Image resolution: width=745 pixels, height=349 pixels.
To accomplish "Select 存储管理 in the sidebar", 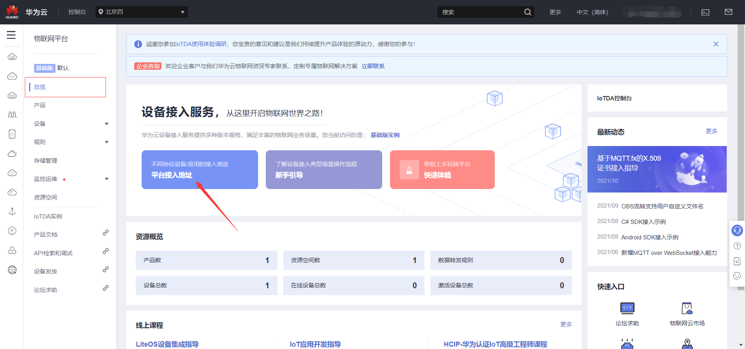I will click(45, 161).
